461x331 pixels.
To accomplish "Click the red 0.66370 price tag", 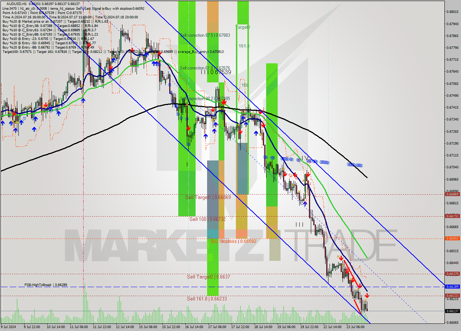I will [452, 274].
